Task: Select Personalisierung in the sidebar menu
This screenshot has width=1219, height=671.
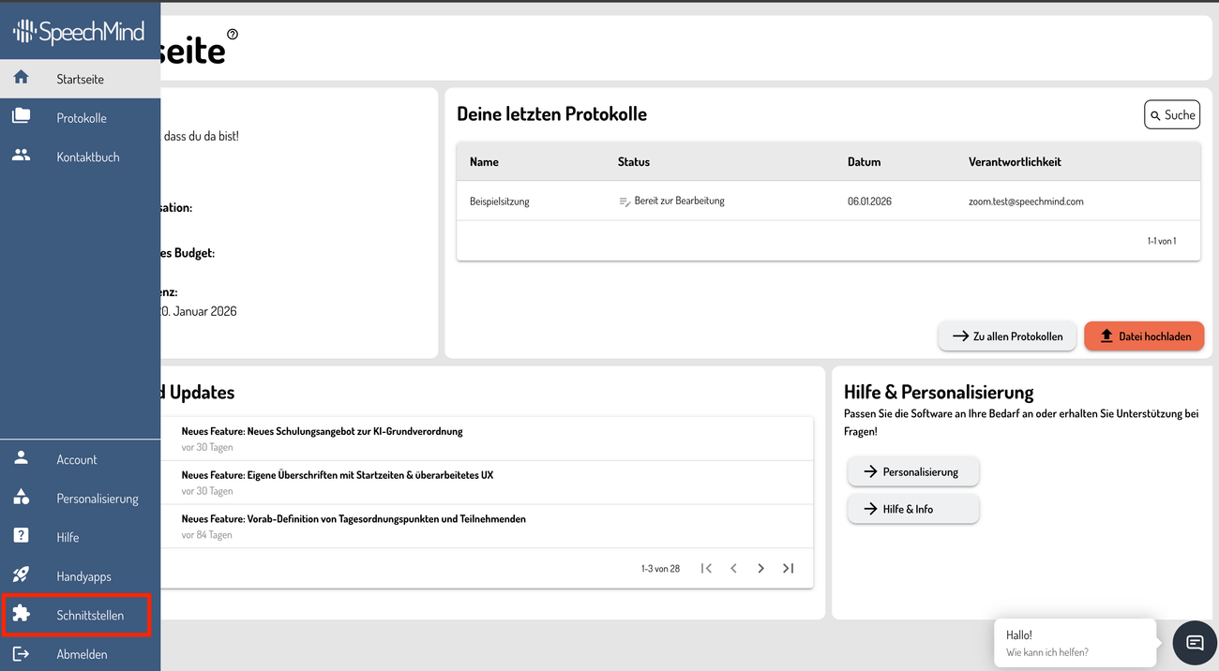Action: (x=97, y=499)
